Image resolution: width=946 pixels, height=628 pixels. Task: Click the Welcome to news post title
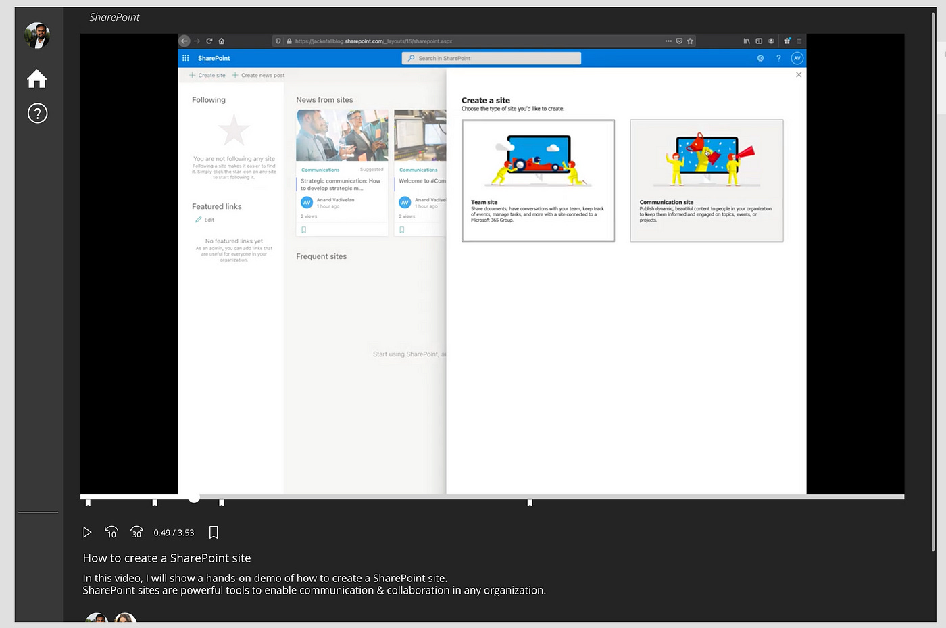(422, 180)
